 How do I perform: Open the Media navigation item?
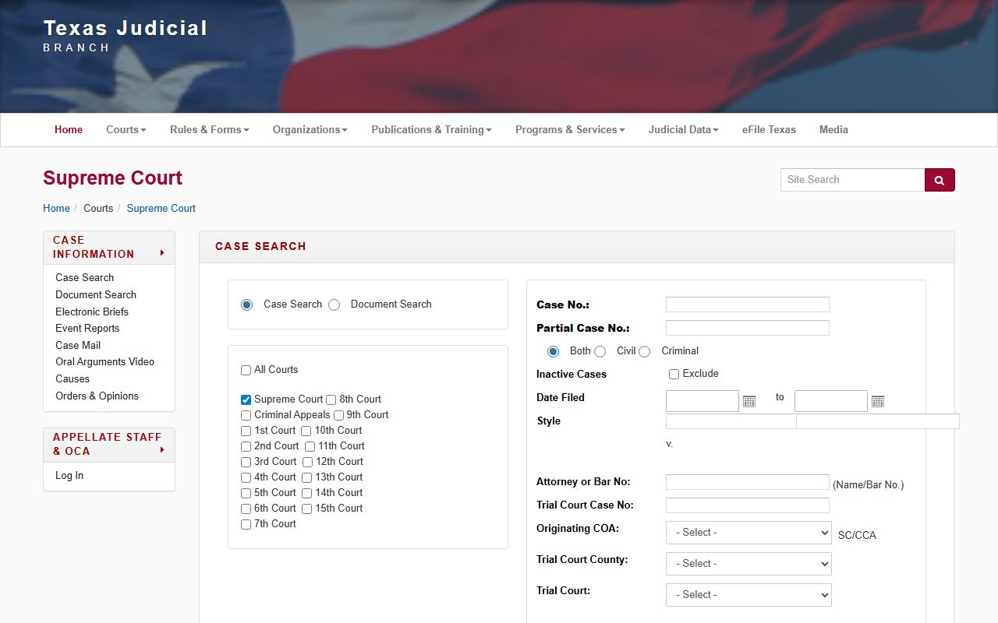pyautogui.click(x=833, y=130)
